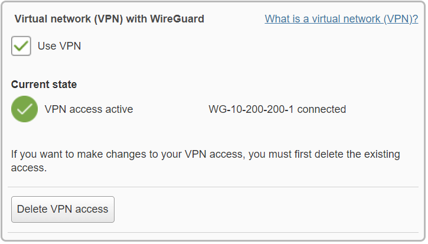The width and height of the screenshot is (428, 244).
Task: Click the Current state heading
Action: (44, 84)
